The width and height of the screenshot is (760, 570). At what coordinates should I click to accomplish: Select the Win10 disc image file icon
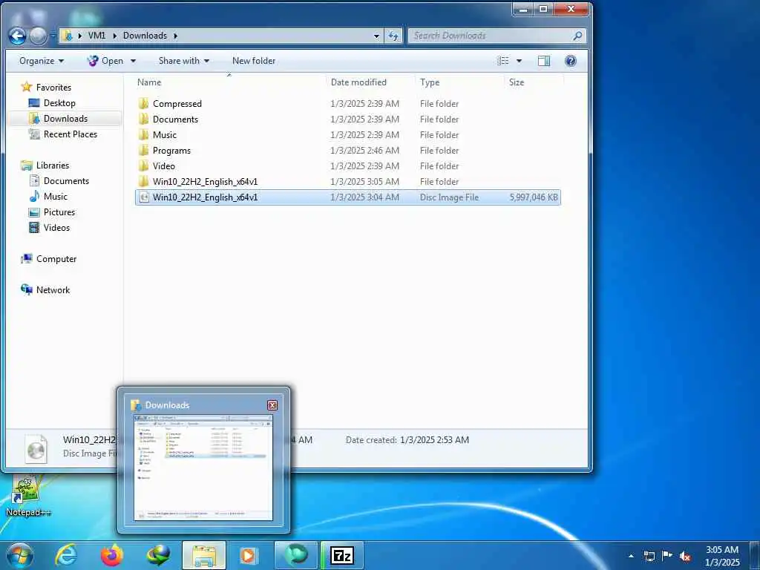[x=143, y=197]
